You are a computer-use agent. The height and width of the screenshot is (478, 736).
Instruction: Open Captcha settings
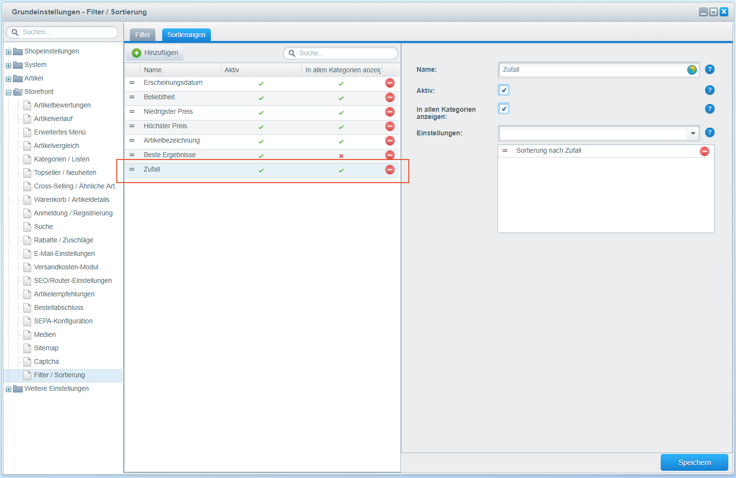[x=46, y=361]
